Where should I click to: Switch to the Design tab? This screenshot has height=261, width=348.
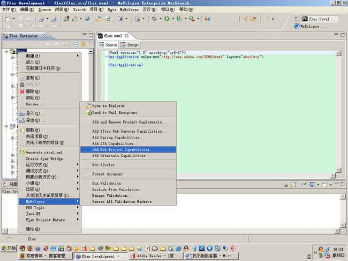[x=130, y=45]
